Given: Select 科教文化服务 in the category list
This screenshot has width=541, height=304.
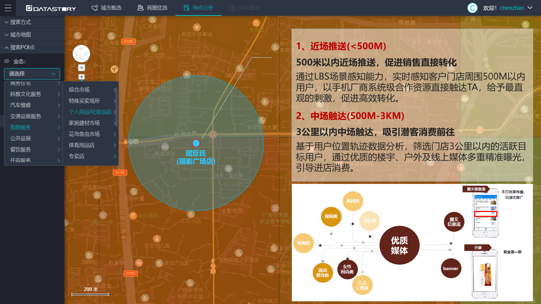Looking at the screenshot, I should coord(34,94).
